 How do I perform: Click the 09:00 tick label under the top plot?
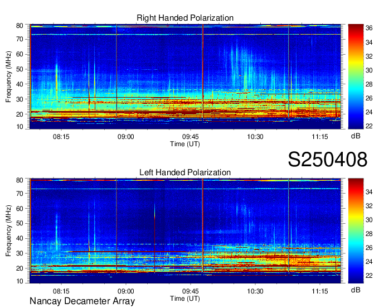click(126, 137)
